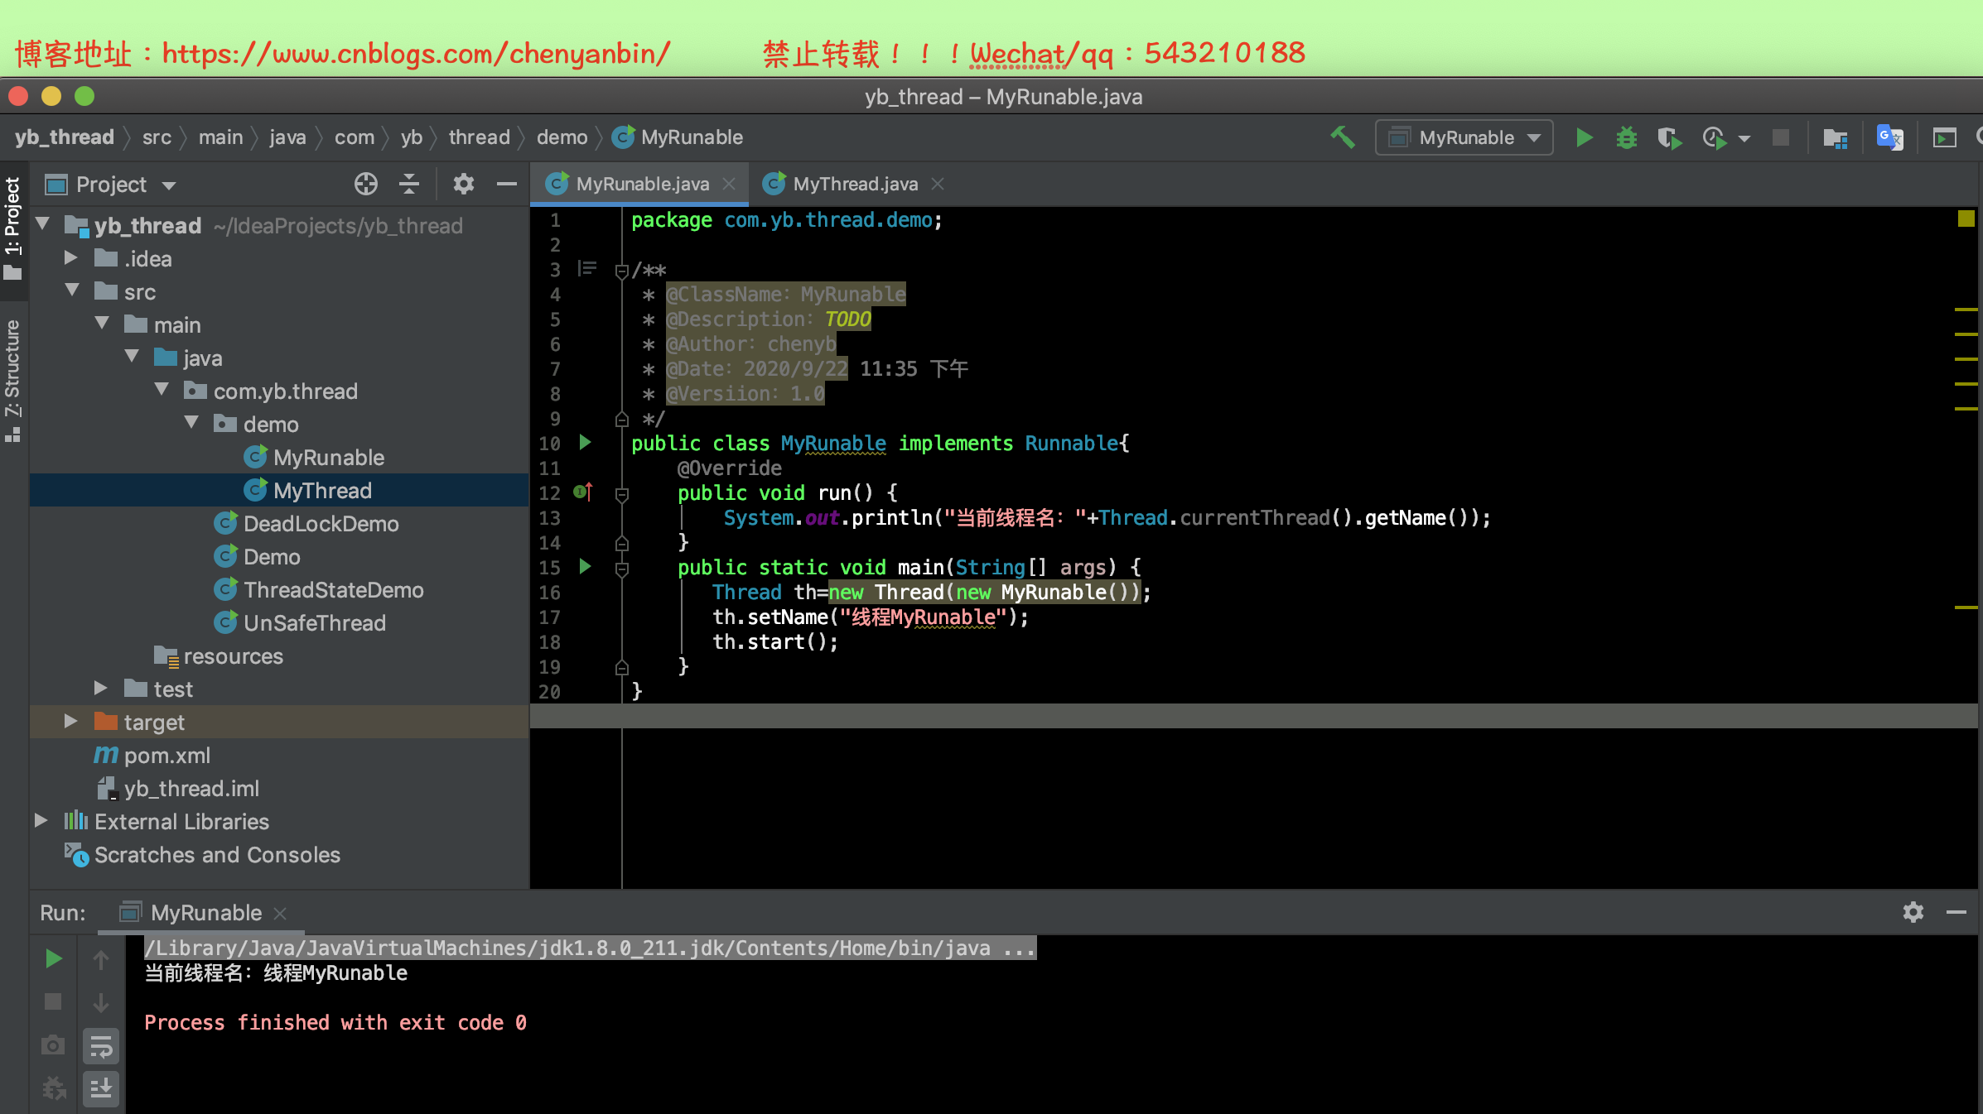Image resolution: width=1983 pixels, height=1114 pixels.
Task: Click thread in breadcrumb bar
Action: click(479, 137)
